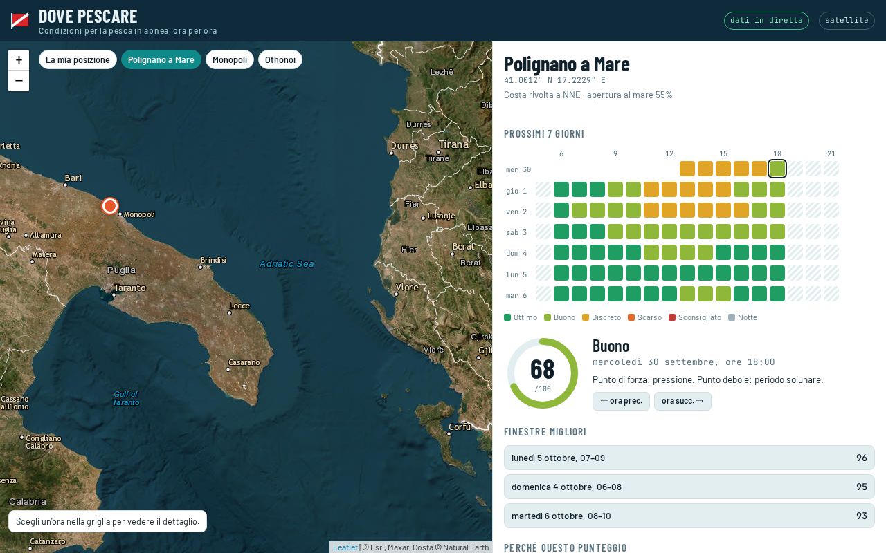Zoom out on the map
Screen dimensions: 886x553
click(x=19, y=81)
